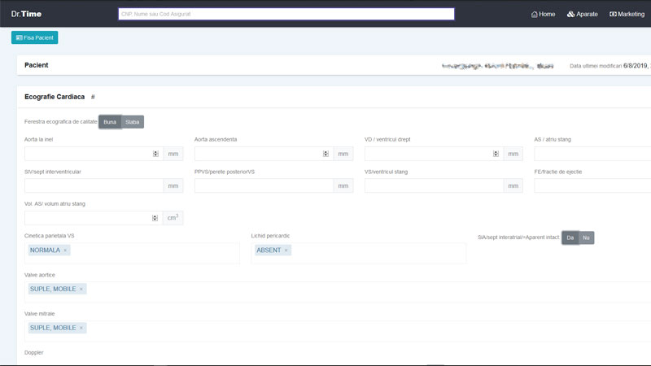Screen dimensions: 651x366
Task: Click the VD ventricul drept stepper arrows
Action: (496, 154)
